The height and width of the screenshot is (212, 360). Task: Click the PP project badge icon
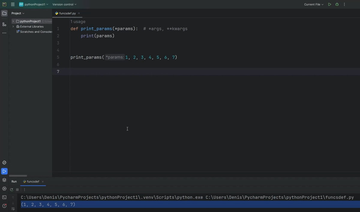pos(21,4)
